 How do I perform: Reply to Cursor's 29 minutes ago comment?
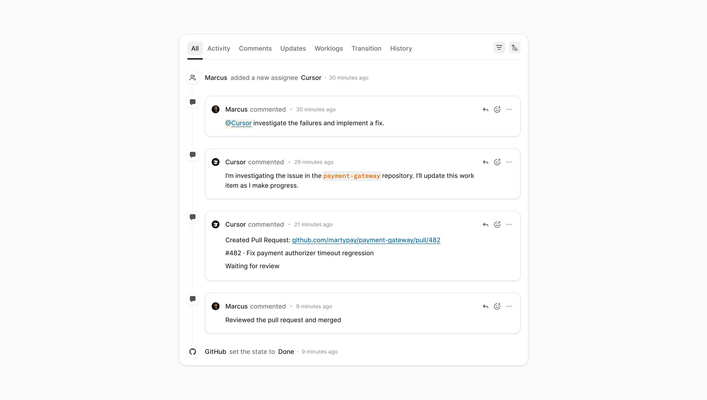tap(486, 162)
